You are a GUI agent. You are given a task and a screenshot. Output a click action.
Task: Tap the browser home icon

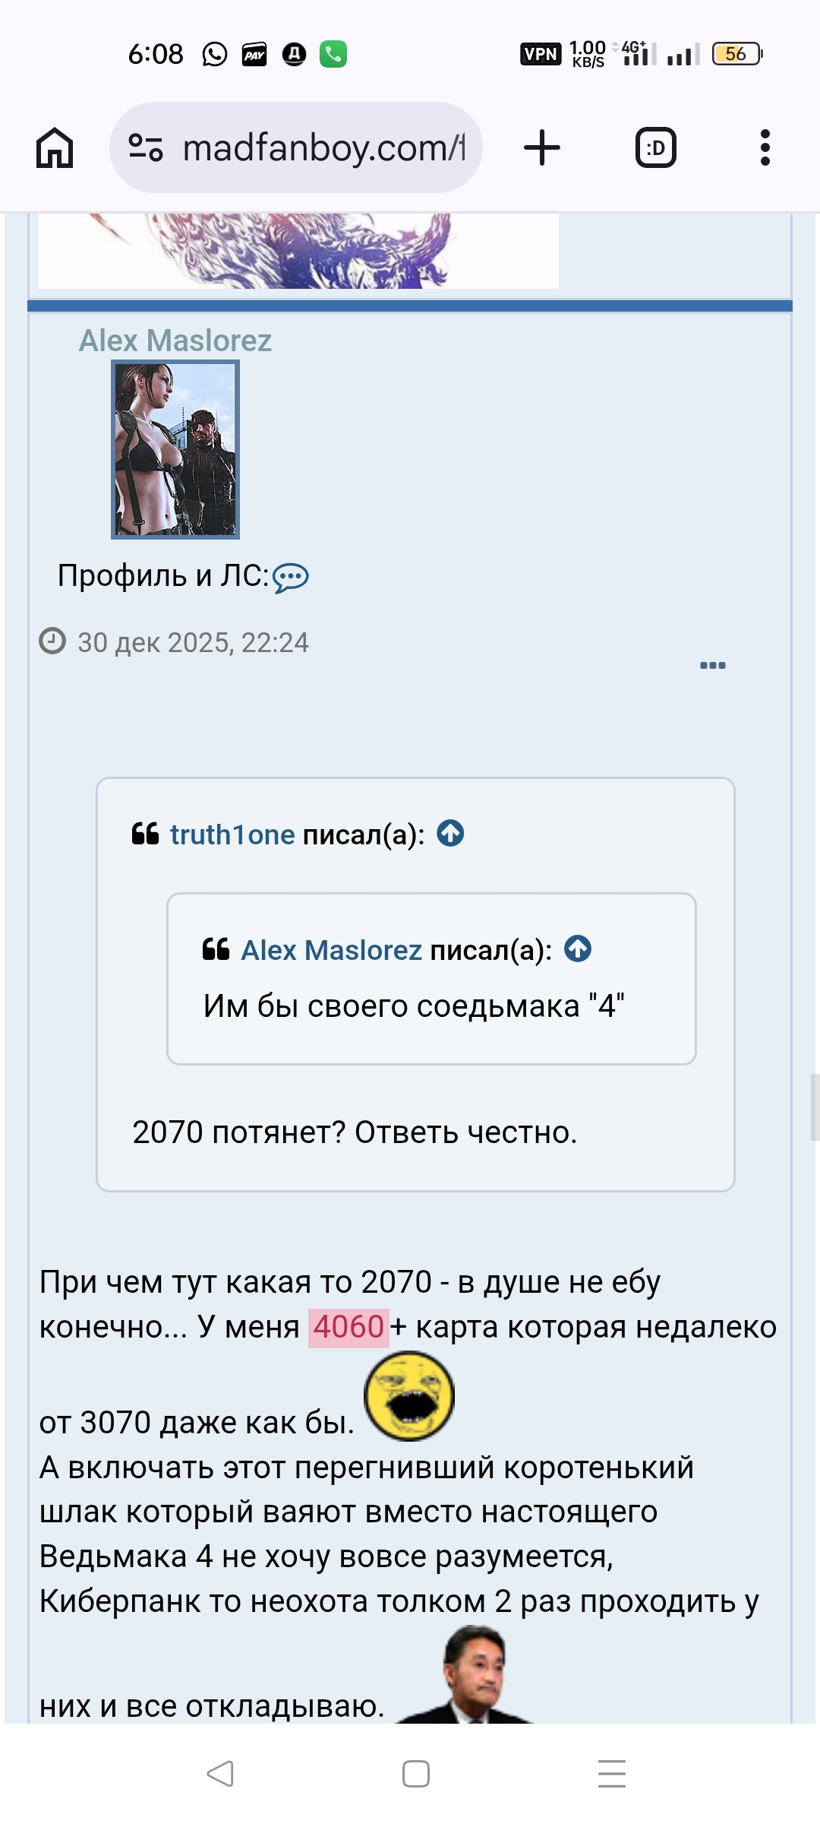point(55,147)
